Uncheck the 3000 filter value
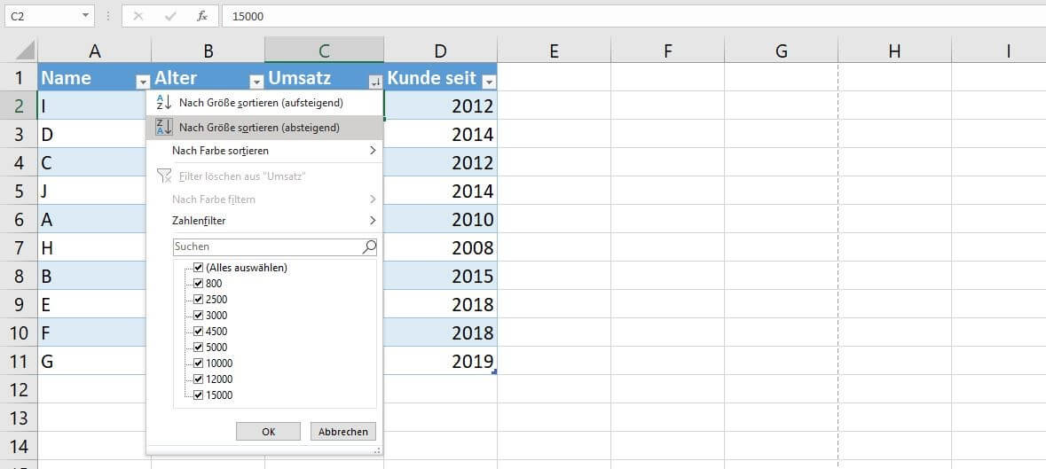 (x=198, y=315)
